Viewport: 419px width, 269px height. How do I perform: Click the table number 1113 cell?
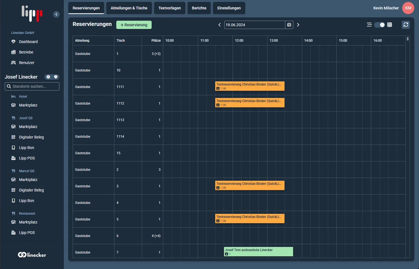coord(128,120)
